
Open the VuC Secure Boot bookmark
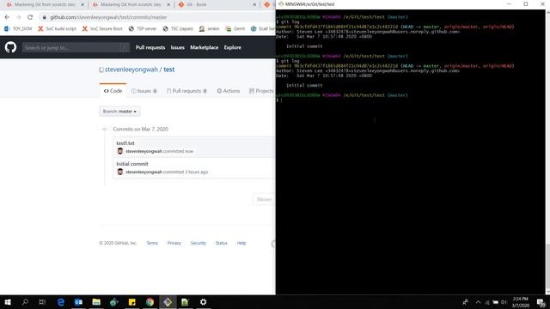(x=102, y=28)
